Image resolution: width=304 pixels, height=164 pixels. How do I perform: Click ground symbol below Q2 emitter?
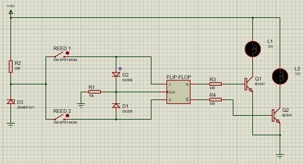coord(280,157)
